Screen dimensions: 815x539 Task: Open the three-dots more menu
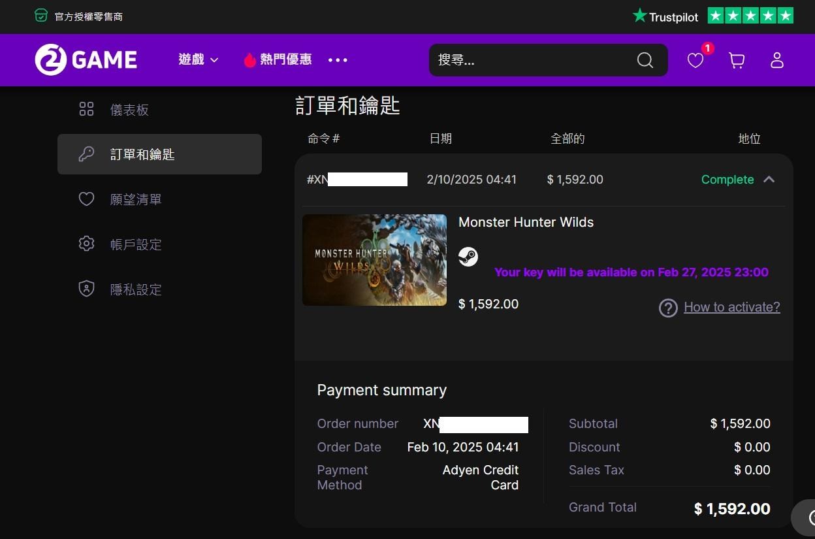tap(338, 60)
